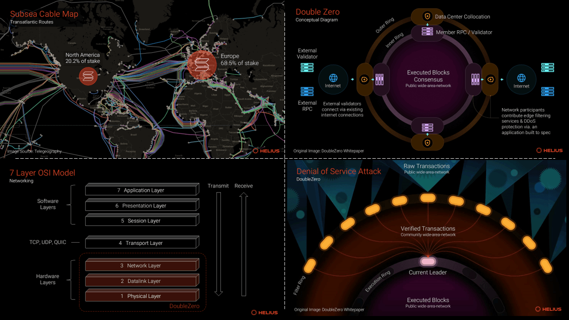Click the Data Center Collocation label
The height and width of the screenshot is (320, 569).
[462, 16]
